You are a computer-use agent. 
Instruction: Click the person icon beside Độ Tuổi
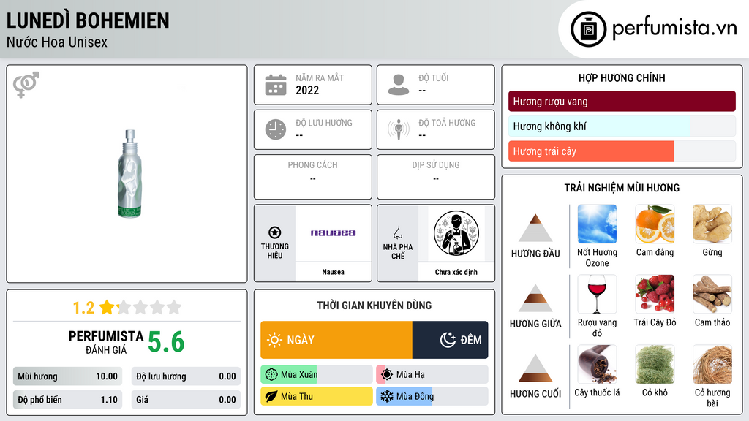(399, 85)
